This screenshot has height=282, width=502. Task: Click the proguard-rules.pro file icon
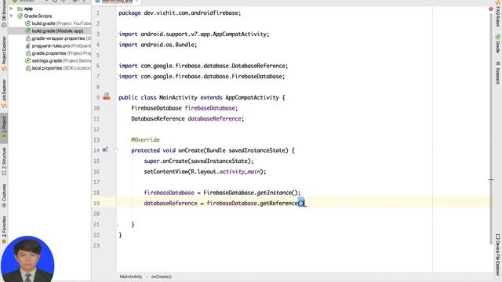coord(28,45)
